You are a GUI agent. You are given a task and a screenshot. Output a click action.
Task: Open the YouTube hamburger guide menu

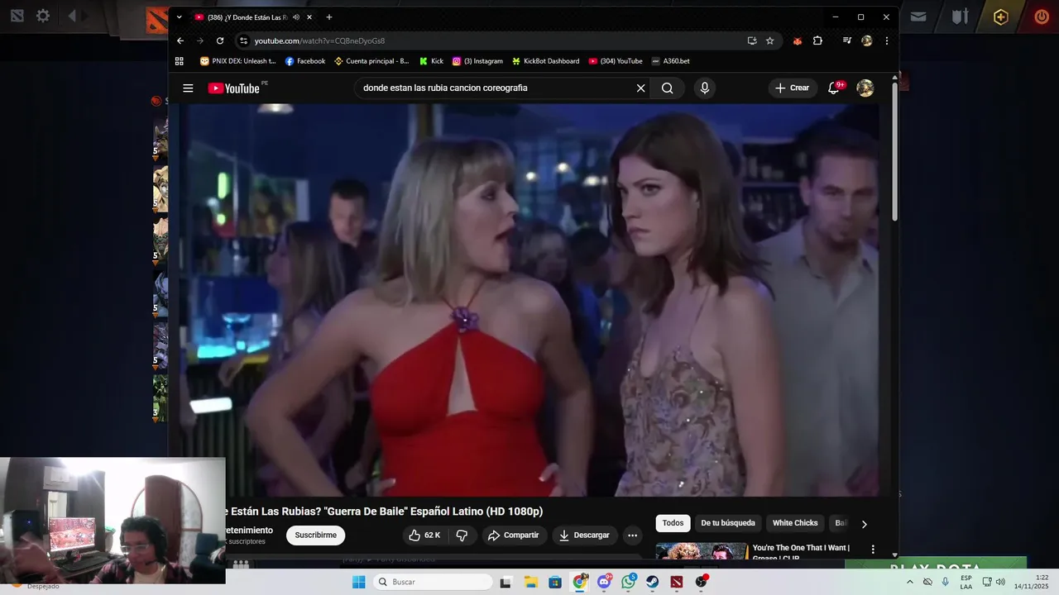(x=188, y=88)
